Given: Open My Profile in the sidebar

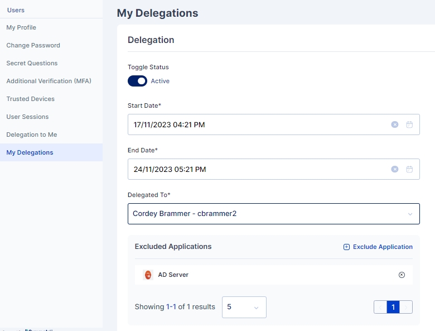Looking at the screenshot, I should coord(21,27).
